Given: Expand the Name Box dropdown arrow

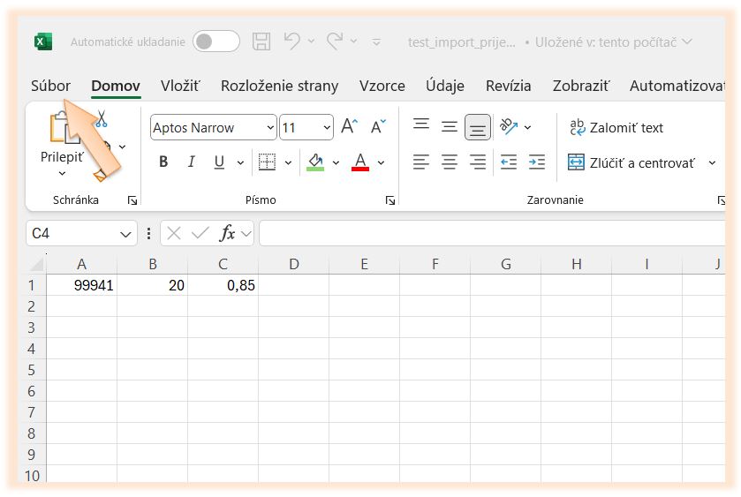Looking at the screenshot, I should [125, 234].
